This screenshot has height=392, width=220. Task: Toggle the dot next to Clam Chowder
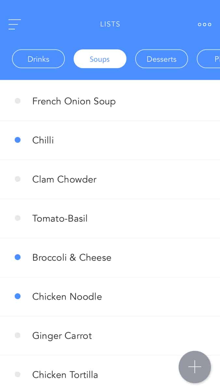pyautogui.click(x=18, y=179)
